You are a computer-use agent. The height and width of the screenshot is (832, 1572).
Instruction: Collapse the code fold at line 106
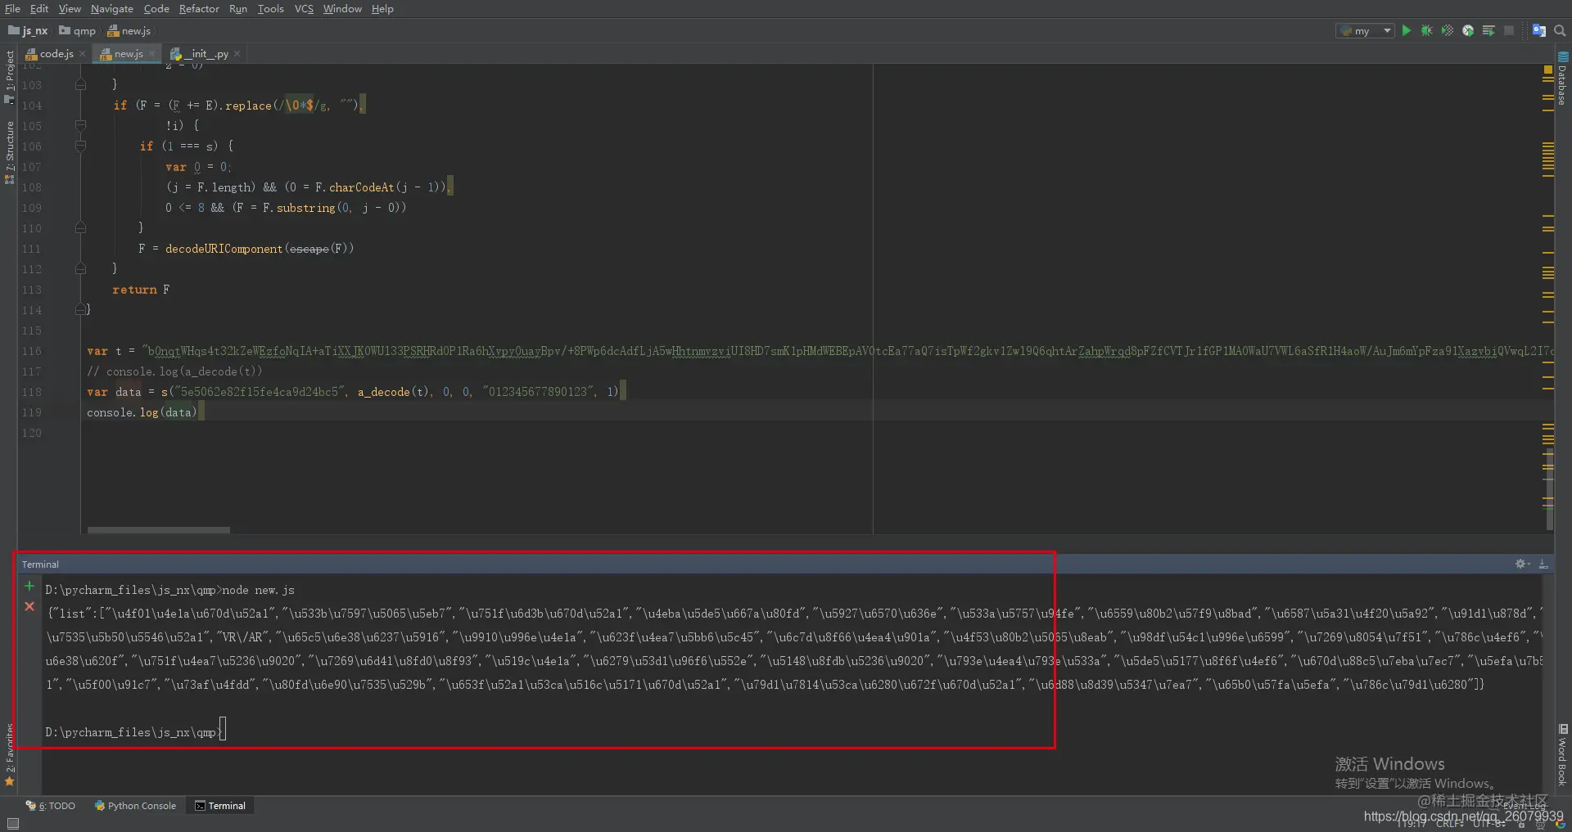pyautogui.click(x=80, y=146)
